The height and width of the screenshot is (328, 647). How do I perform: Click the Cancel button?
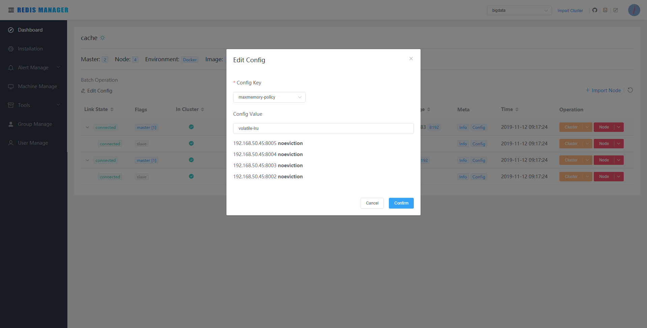pyautogui.click(x=372, y=203)
